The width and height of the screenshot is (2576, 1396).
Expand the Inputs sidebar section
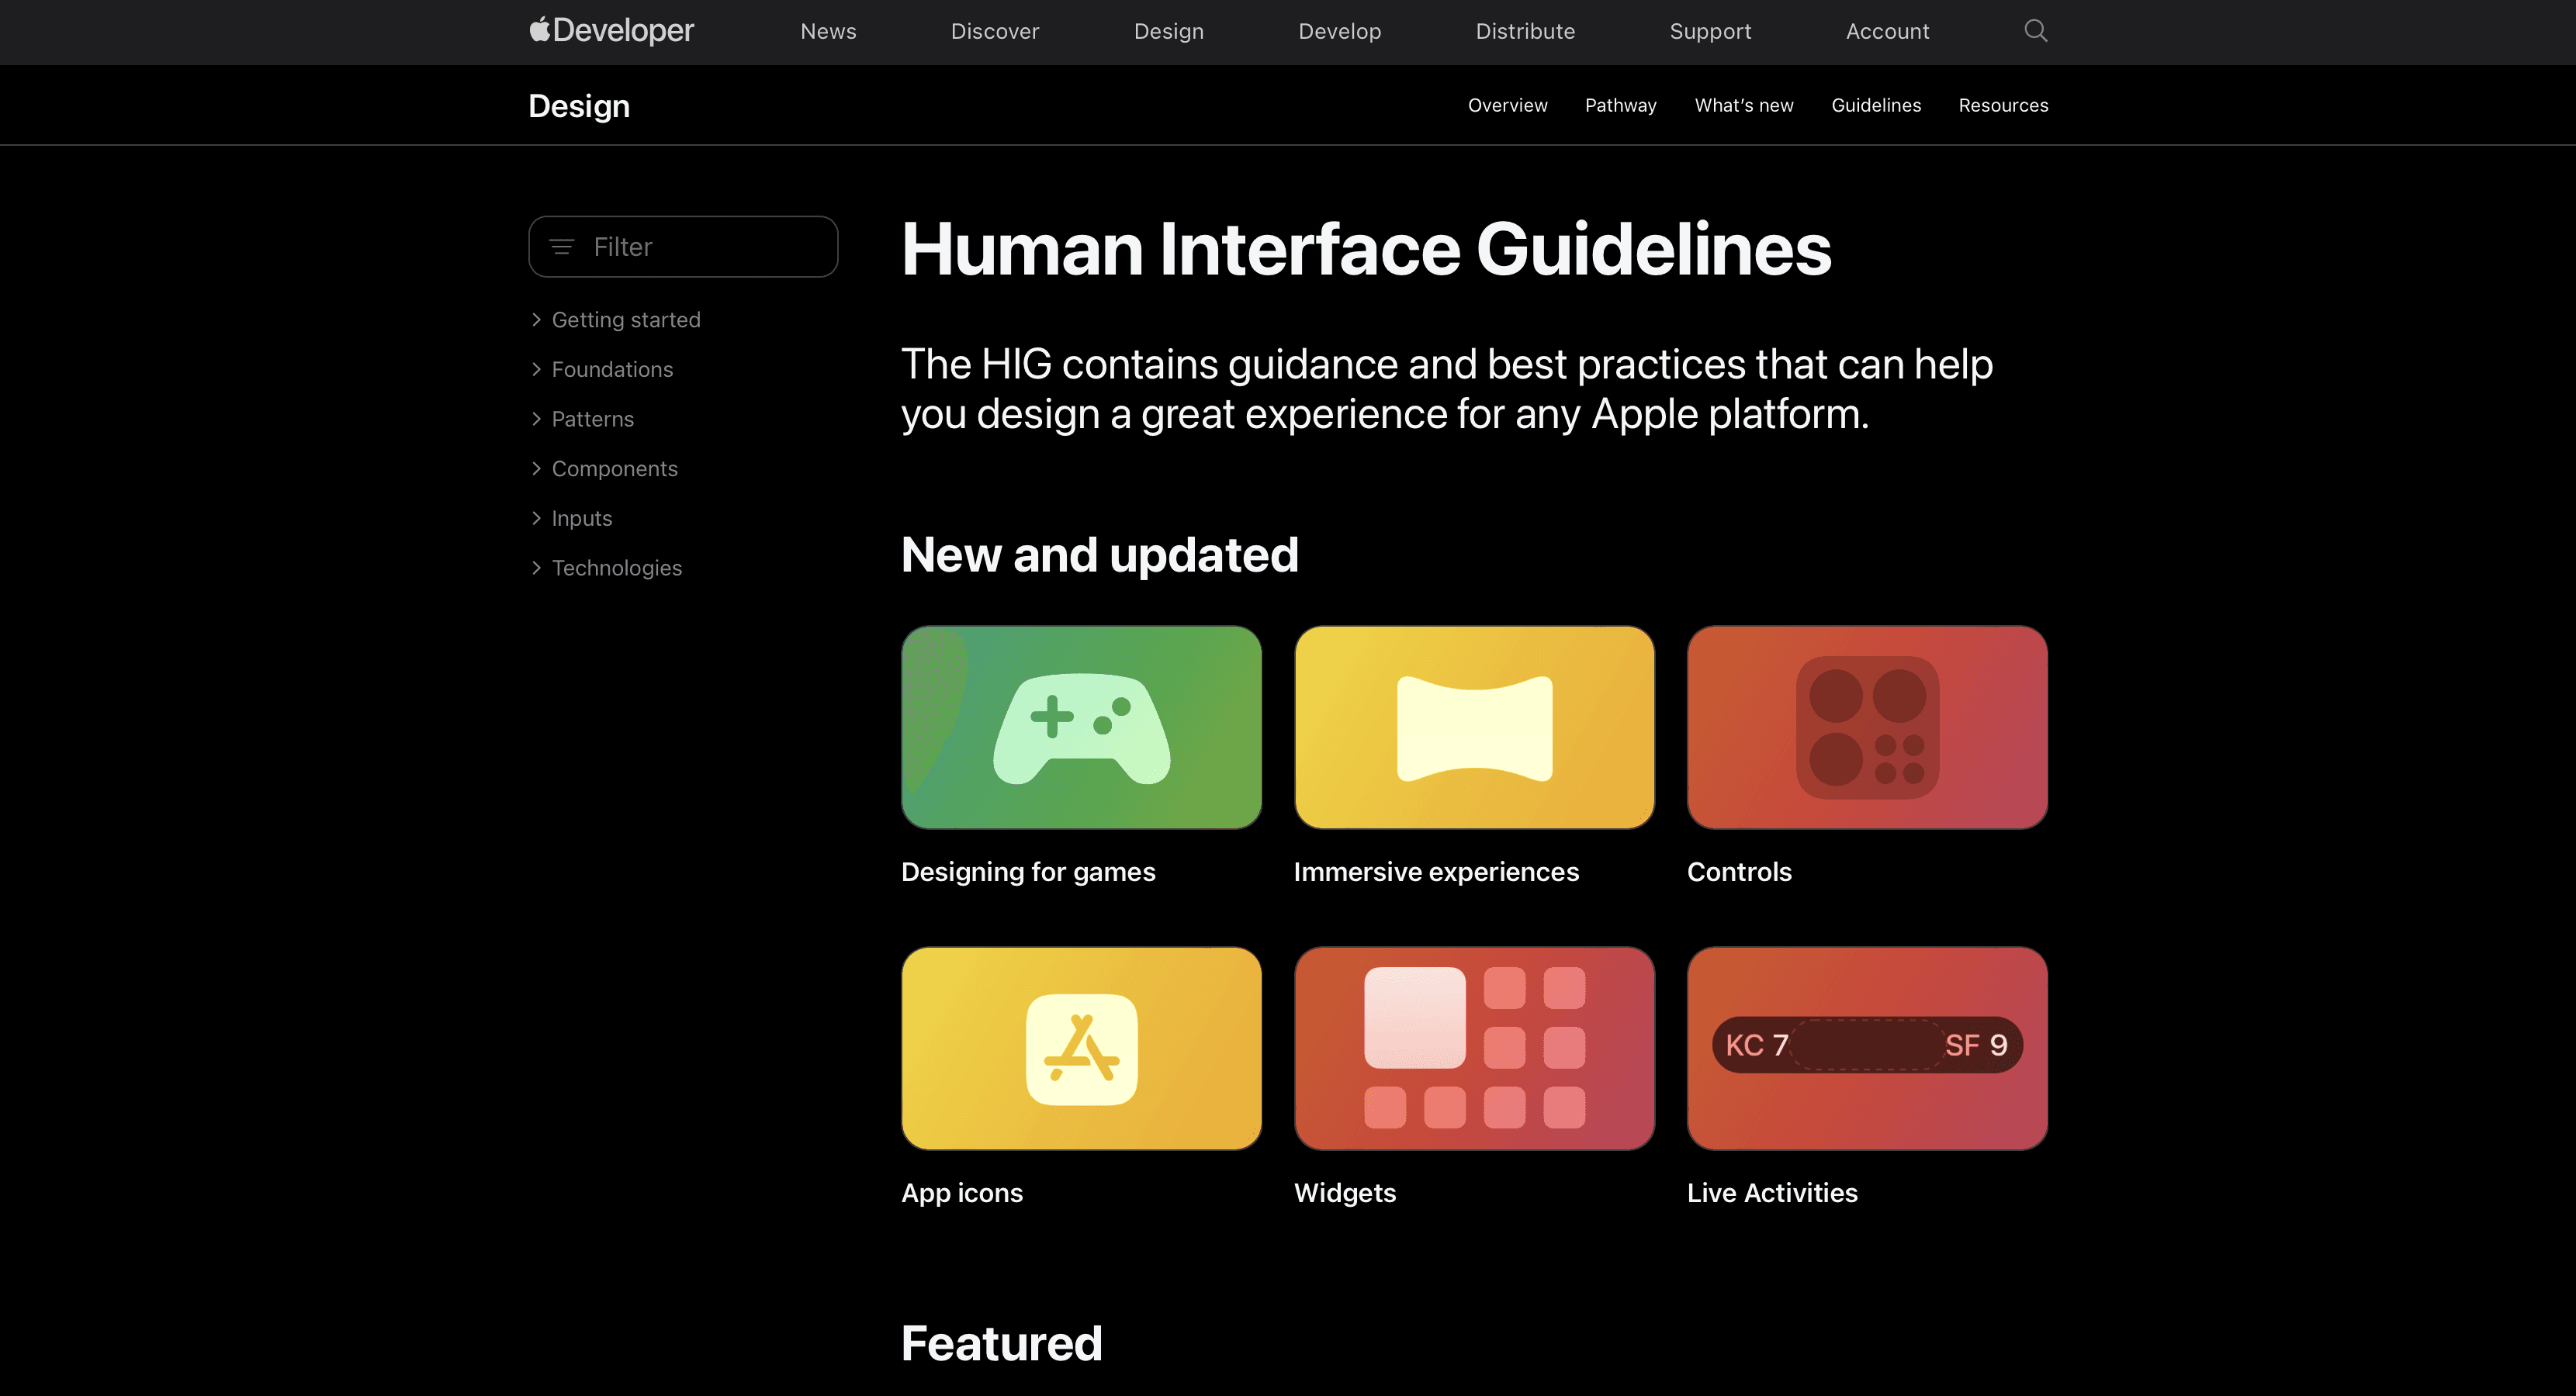[x=581, y=519]
